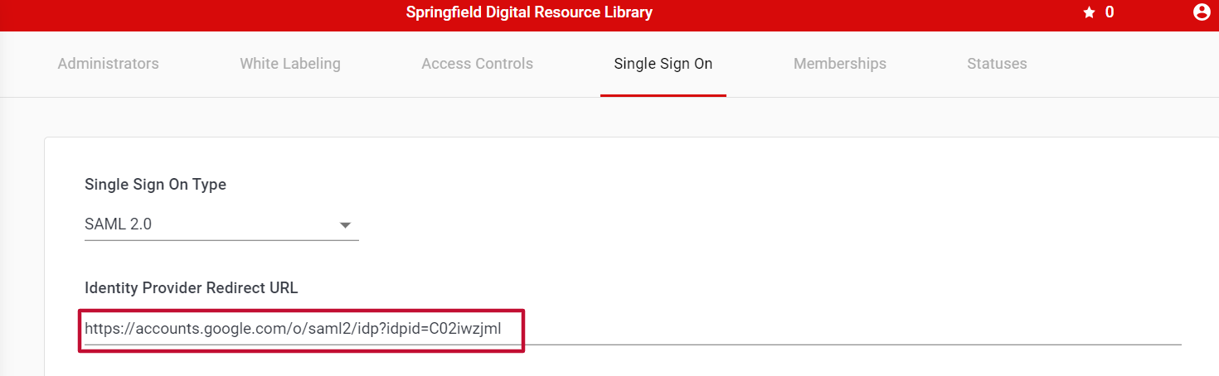This screenshot has height=376, width=1219.
Task: Click the Identity Provider Redirect URL label
Action: [191, 288]
